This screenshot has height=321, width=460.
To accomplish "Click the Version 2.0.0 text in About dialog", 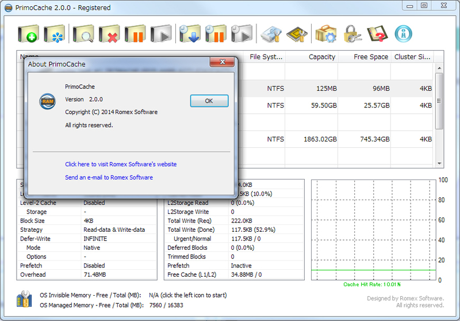I will (x=84, y=100).
